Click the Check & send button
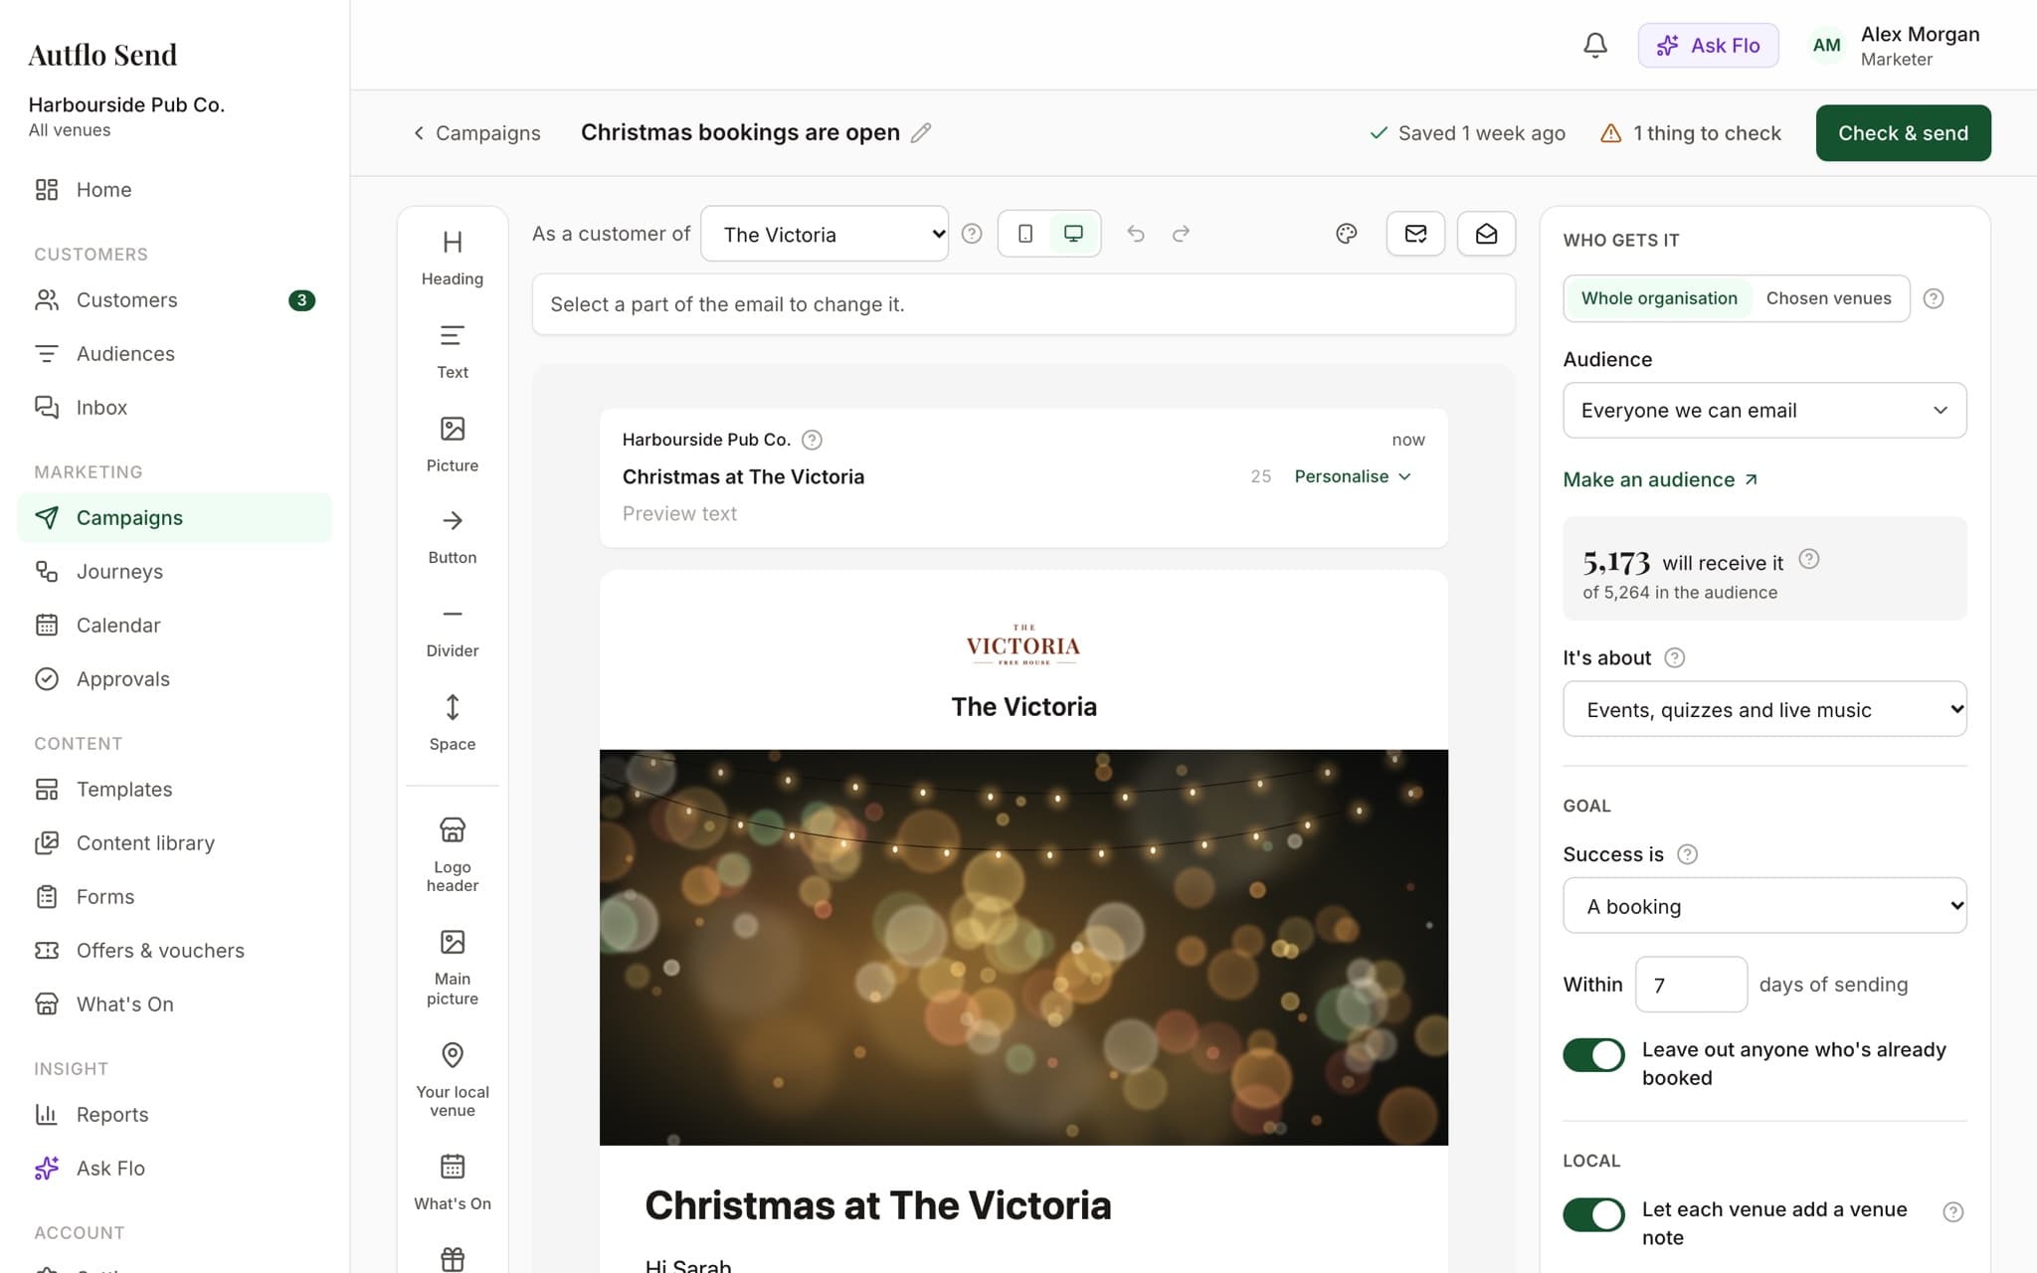Image resolution: width=2037 pixels, height=1273 pixels. coord(1903,133)
